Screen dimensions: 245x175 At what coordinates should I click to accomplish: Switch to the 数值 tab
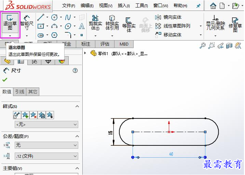click(x=7, y=92)
